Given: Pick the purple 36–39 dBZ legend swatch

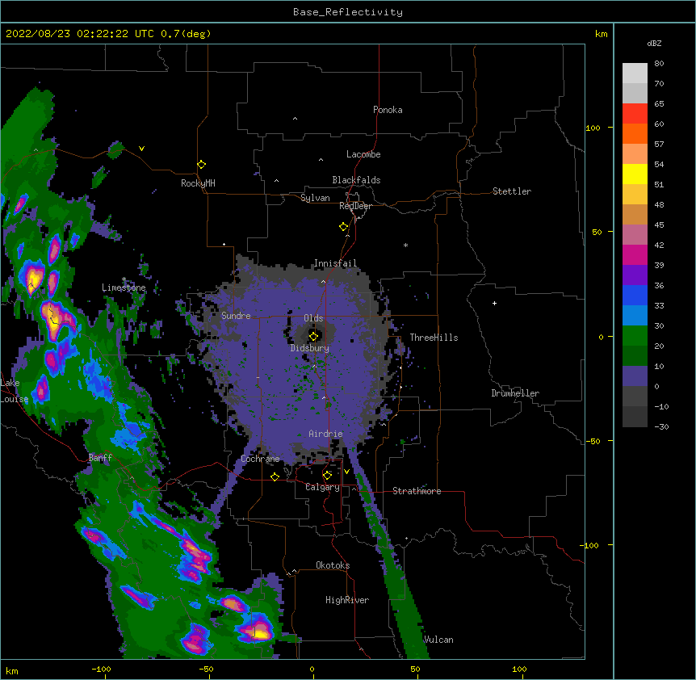Looking at the screenshot, I should click(x=635, y=275).
